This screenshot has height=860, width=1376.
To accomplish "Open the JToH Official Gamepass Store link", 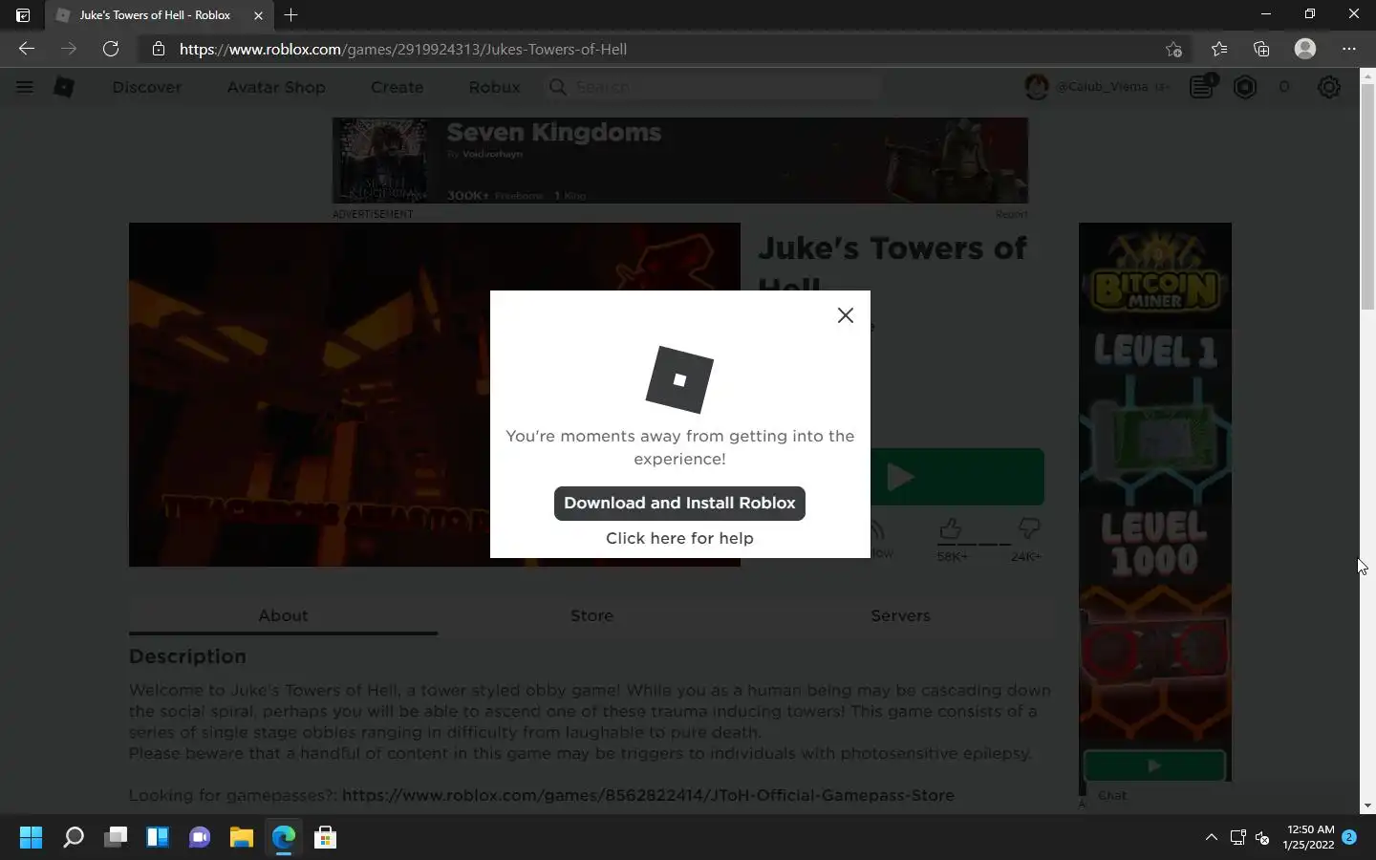I will 648,795.
